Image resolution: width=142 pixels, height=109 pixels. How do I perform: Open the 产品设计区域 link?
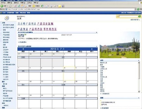click(x=45, y=24)
